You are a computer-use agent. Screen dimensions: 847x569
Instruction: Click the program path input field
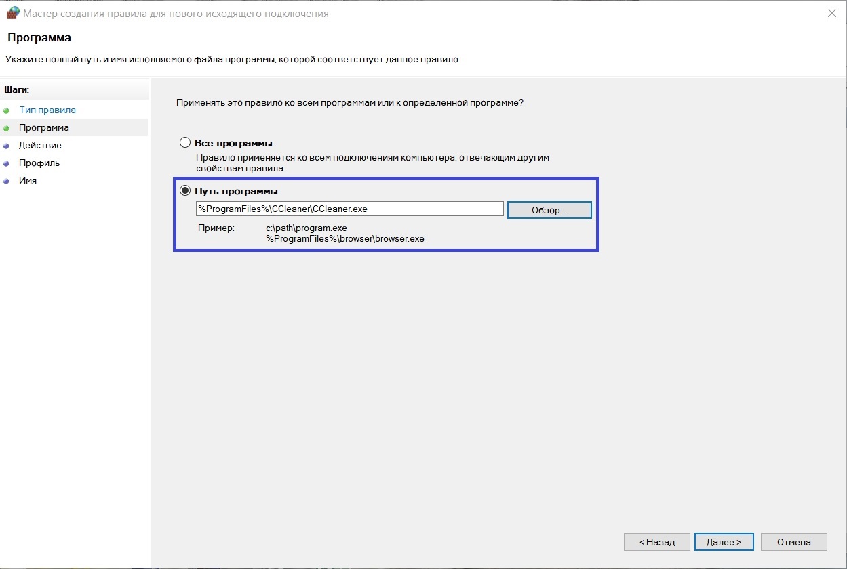click(x=349, y=209)
